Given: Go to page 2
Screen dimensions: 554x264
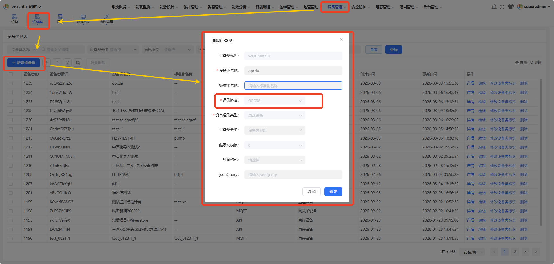Looking at the screenshot, I should [515, 252].
